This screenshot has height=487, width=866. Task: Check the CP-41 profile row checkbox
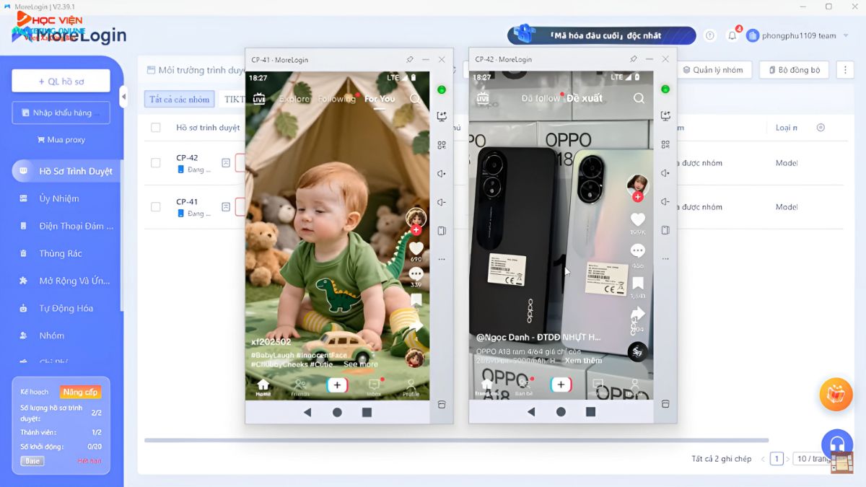click(x=156, y=207)
